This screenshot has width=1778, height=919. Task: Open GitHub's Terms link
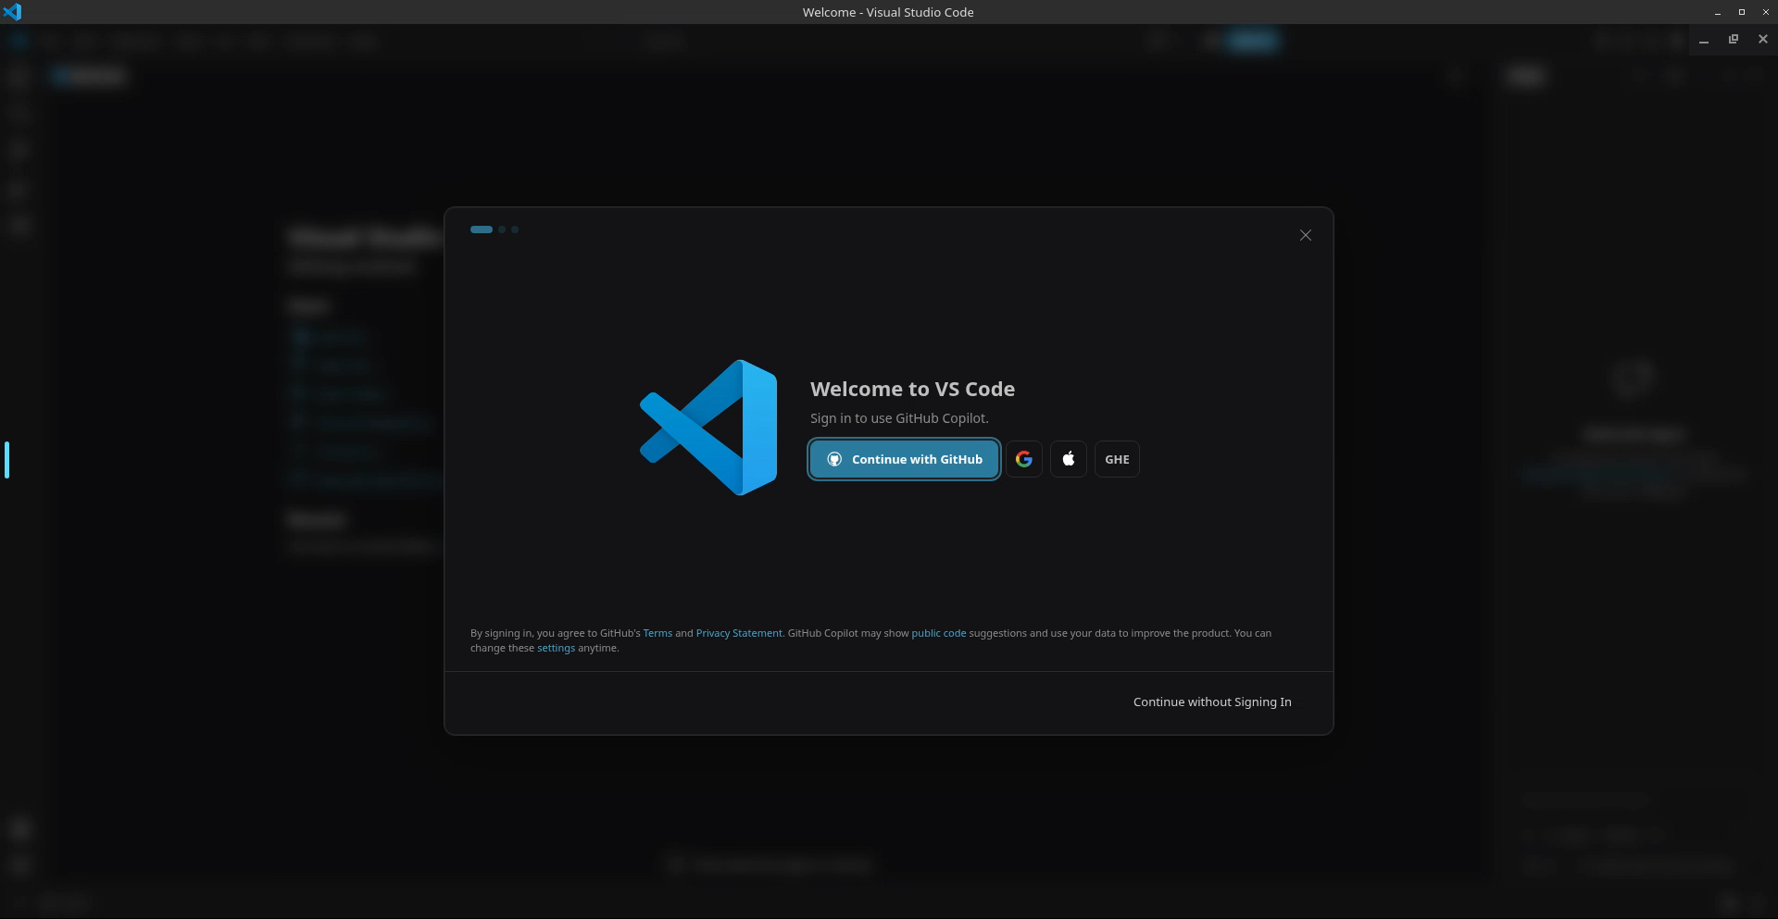click(x=657, y=633)
